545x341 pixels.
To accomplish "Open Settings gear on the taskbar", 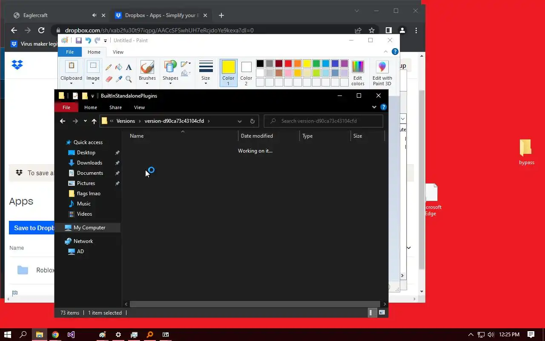I will click(118, 335).
